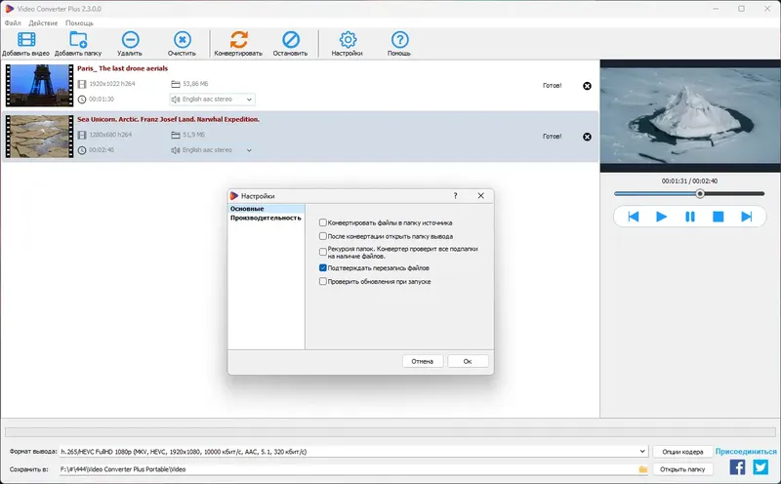Click the Sea Unicorn video thumbnail
Screen dimensions: 781x484
[x=39, y=137]
